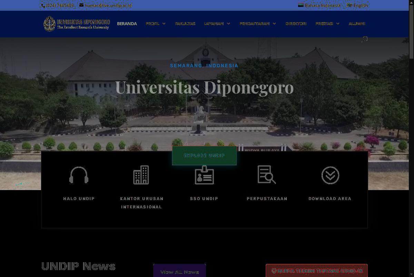Open the Alumni menu item

(x=357, y=23)
